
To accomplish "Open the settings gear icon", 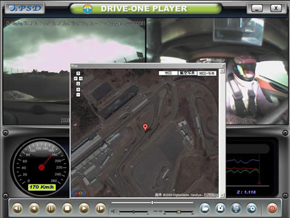I will pos(252,208).
